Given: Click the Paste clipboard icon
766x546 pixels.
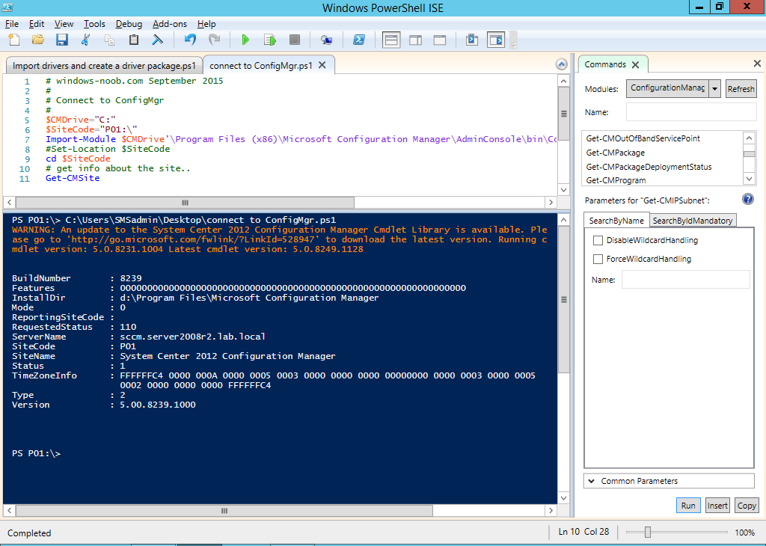Looking at the screenshot, I should pos(133,40).
